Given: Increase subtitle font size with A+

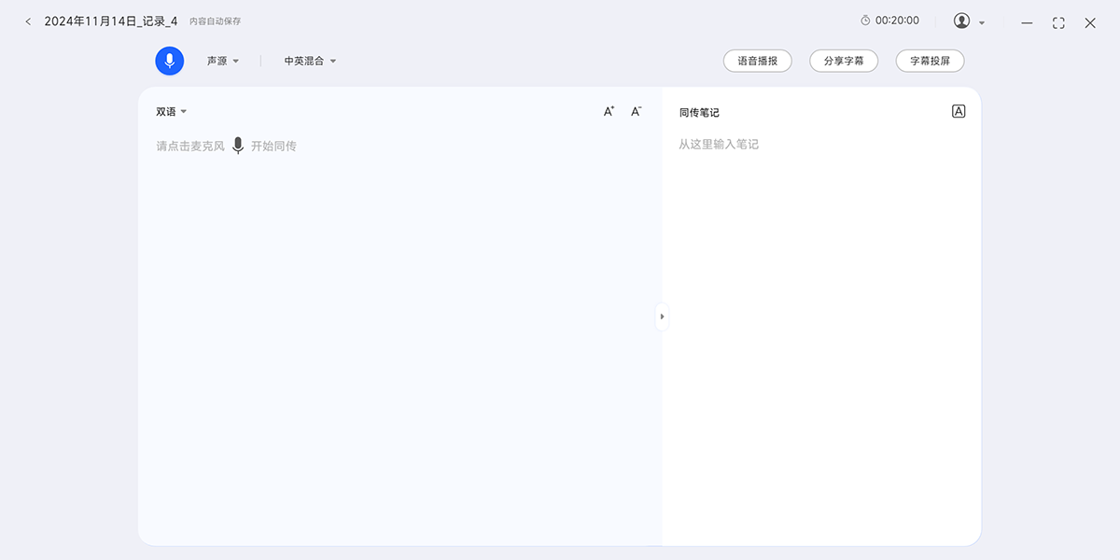Looking at the screenshot, I should tap(609, 112).
